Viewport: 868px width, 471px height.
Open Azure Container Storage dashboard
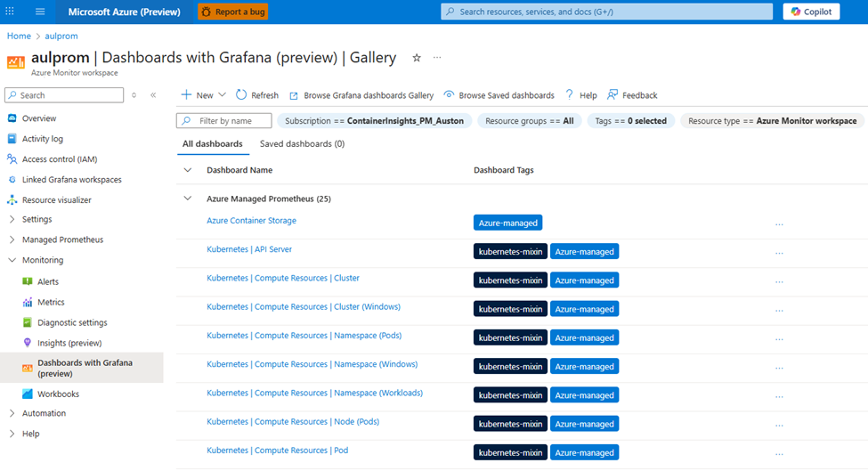coord(251,220)
